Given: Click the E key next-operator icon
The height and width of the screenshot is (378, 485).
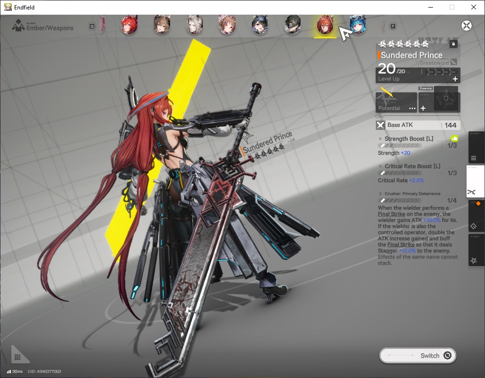Looking at the screenshot, I should 393,26.
